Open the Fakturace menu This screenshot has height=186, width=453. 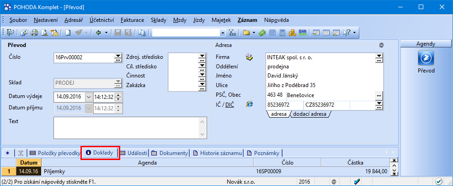point(132,20)
